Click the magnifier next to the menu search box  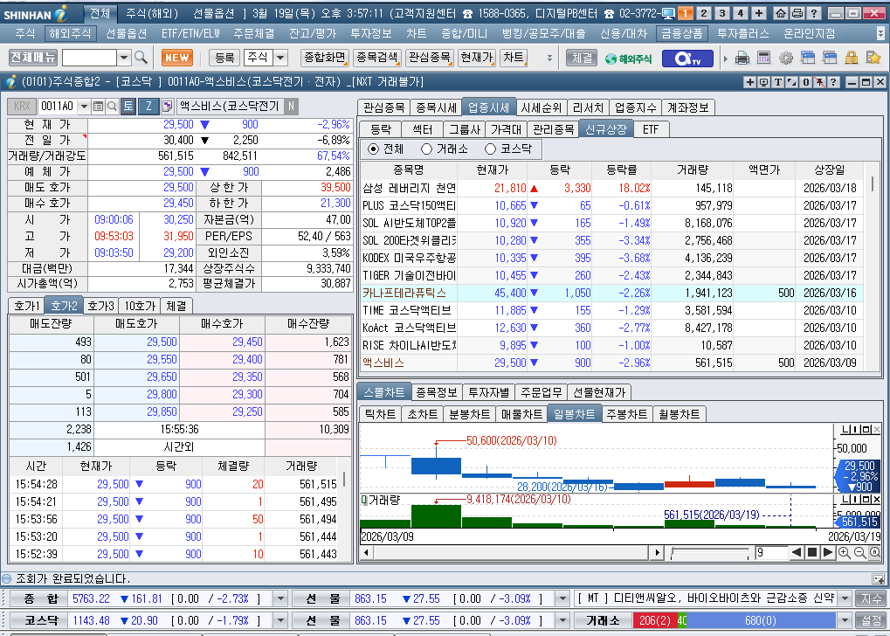coord(141,58)
